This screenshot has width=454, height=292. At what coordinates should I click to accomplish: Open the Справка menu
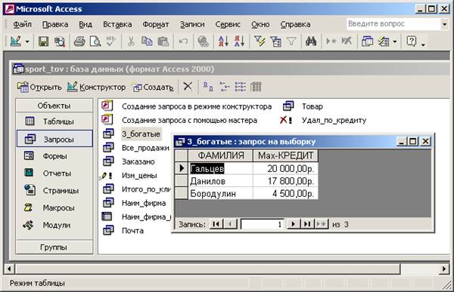(295, 25)
